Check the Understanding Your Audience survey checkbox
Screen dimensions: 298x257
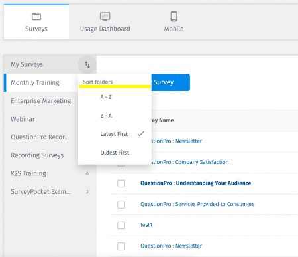(x=121, y=183)
